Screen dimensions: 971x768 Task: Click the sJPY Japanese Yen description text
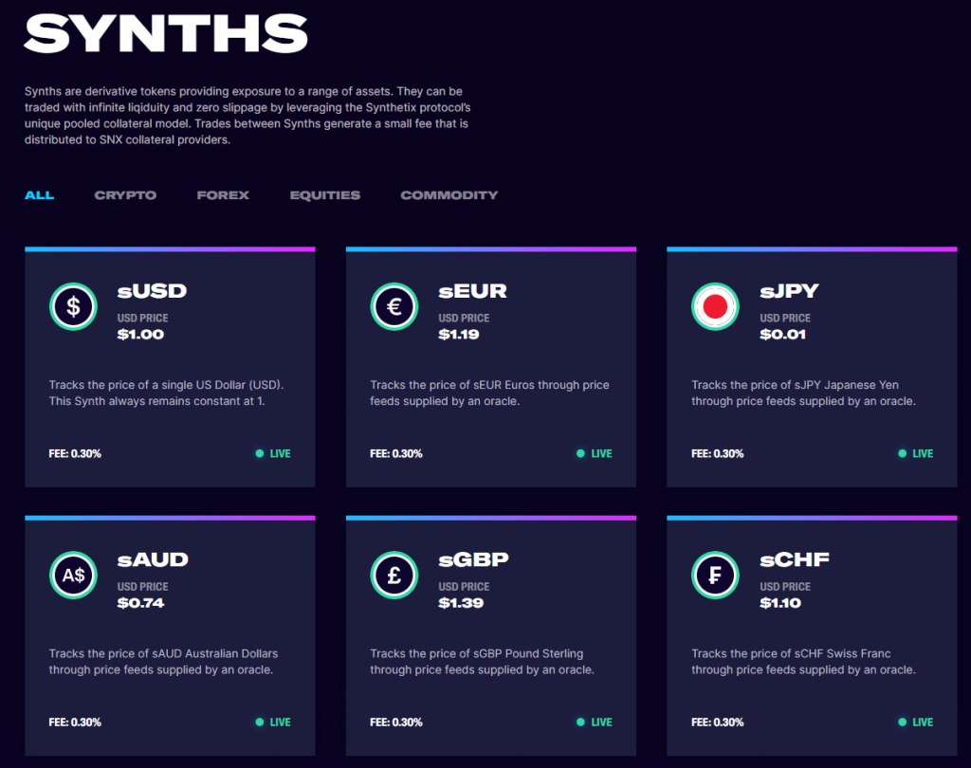point(803,393)
